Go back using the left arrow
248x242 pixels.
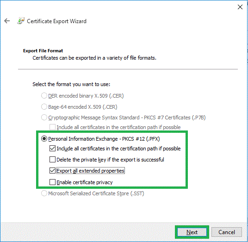coord(7,21)
